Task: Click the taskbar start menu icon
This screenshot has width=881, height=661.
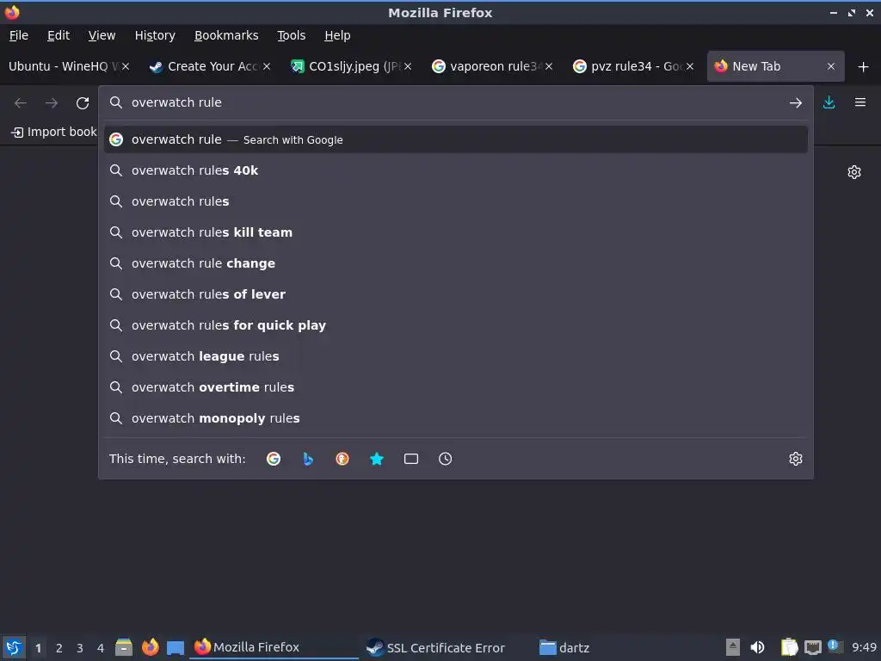Action: [14, 647]
